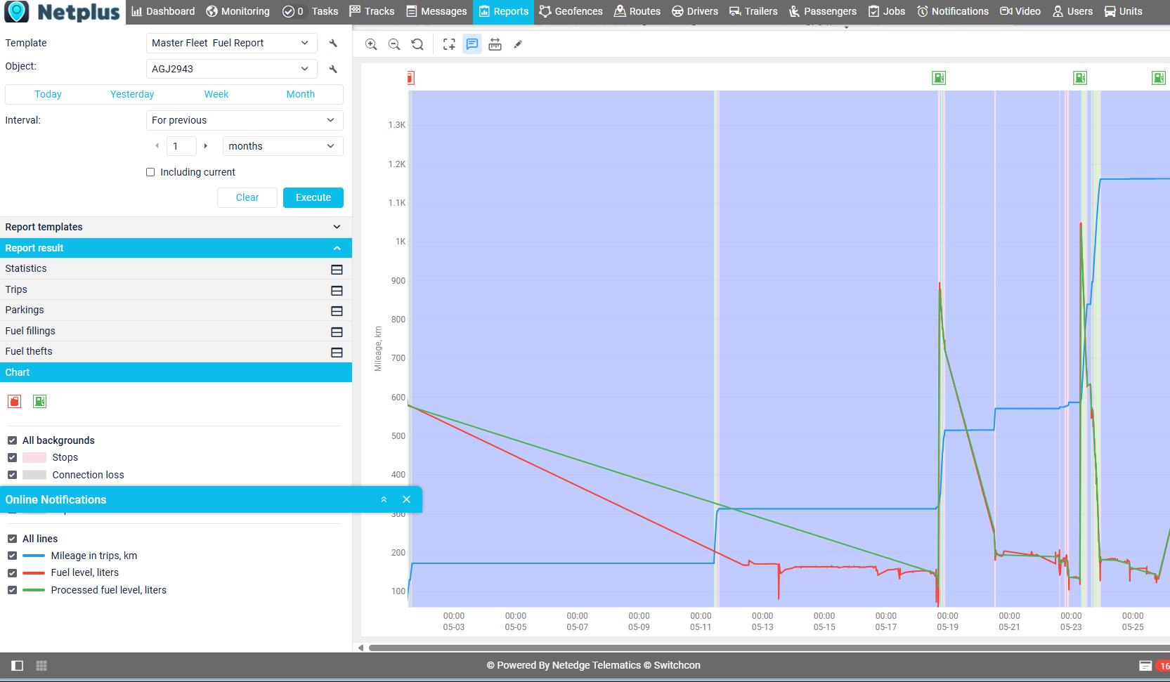Screen dimensions: 1170x682
Task: Open the messages icon at bottom right
Action: pyautogui.click(x=1145, y=665)
